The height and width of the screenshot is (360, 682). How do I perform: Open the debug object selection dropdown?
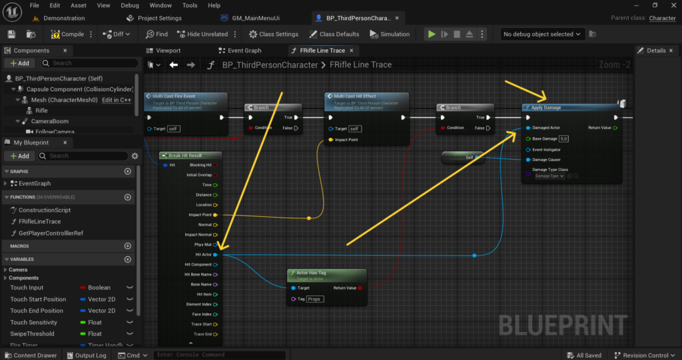[542, 34]
